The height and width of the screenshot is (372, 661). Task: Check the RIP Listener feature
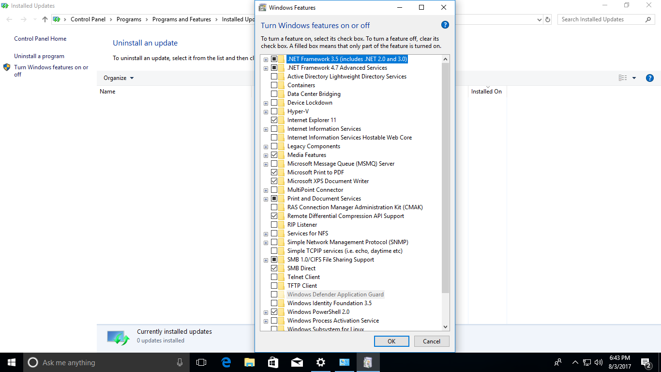tap(274, 225)
